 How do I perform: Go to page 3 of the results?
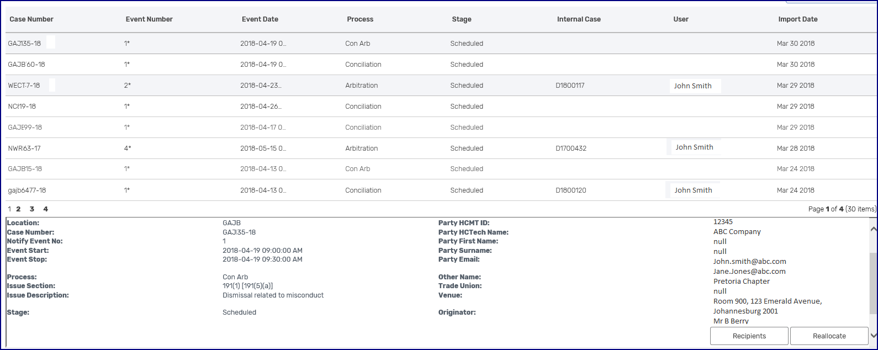pos(32,209)
